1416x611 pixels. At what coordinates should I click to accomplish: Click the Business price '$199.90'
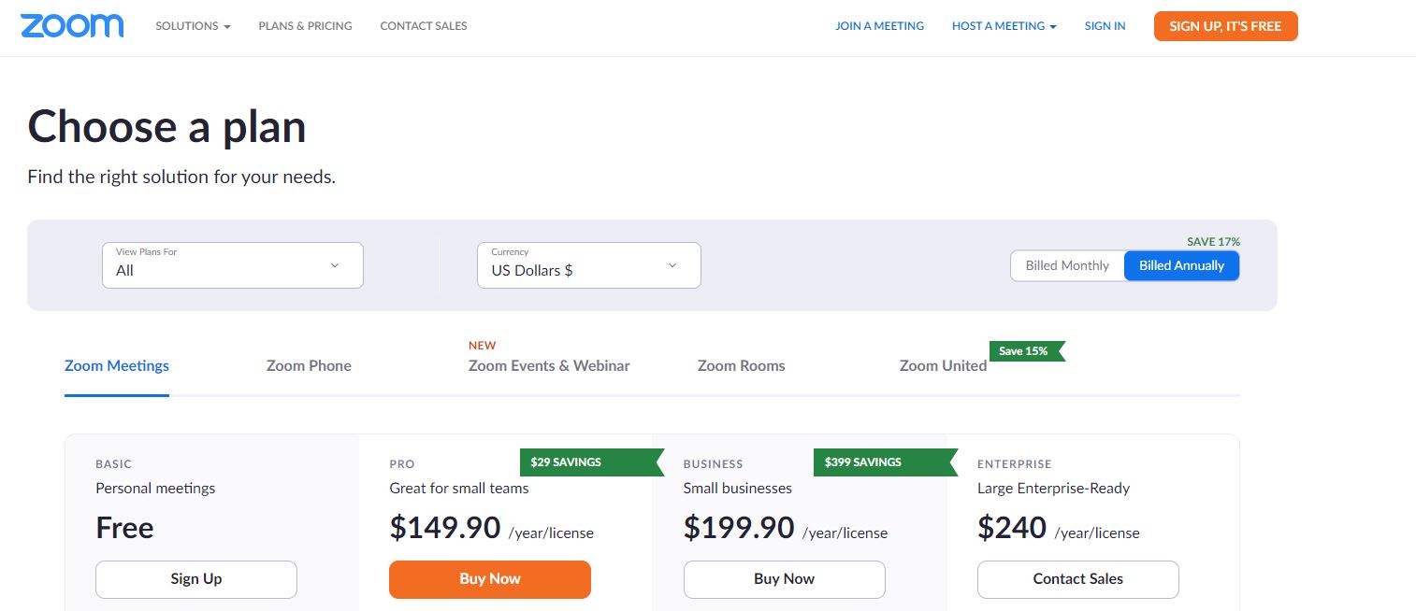click(x=739, y=528)
